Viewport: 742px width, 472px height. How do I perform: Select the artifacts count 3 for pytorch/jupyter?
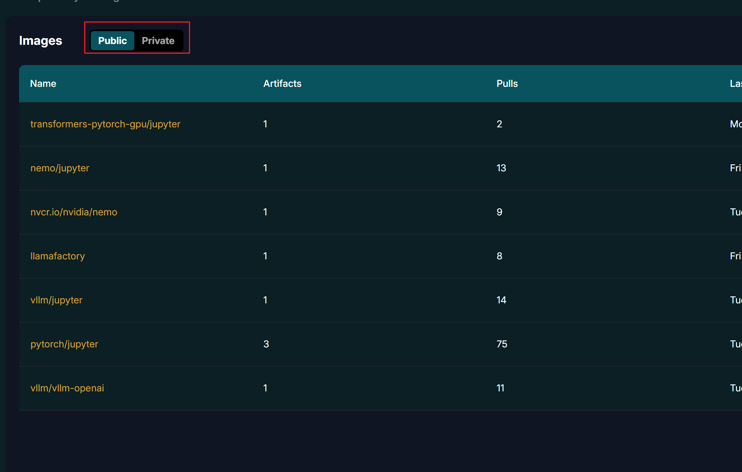[x=266, y=344]
